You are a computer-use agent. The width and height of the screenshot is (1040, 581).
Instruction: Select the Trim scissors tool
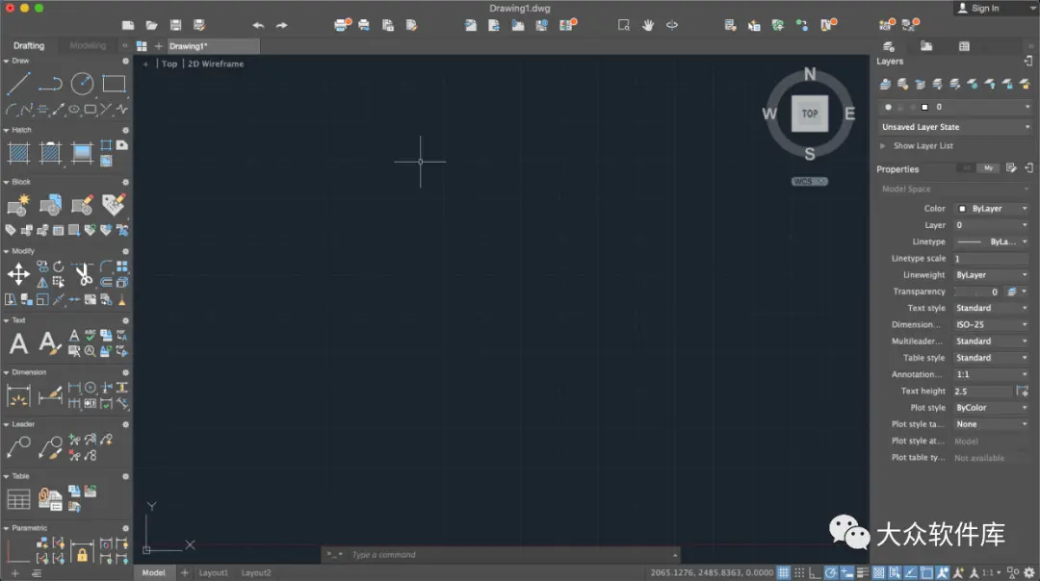tap(83, 273)
